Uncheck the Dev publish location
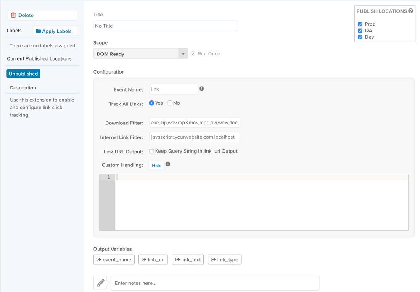This screenshot has width=420, height=292. pos(360,37)
